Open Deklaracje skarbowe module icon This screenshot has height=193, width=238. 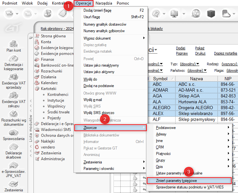click(14, 147)
